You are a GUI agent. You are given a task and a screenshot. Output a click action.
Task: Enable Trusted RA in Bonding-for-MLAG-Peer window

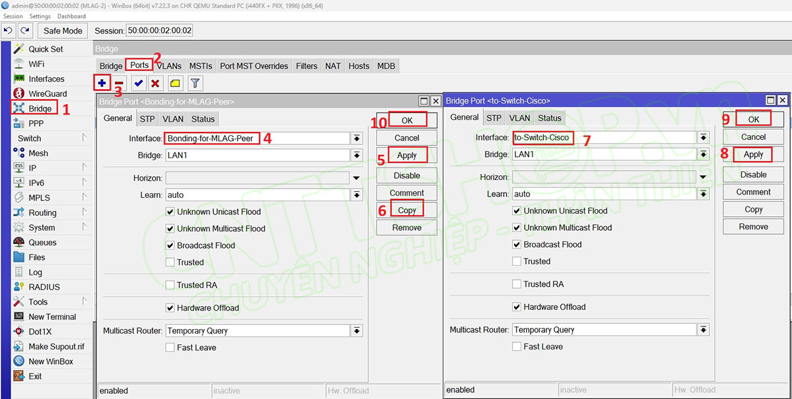click(170, 285)
